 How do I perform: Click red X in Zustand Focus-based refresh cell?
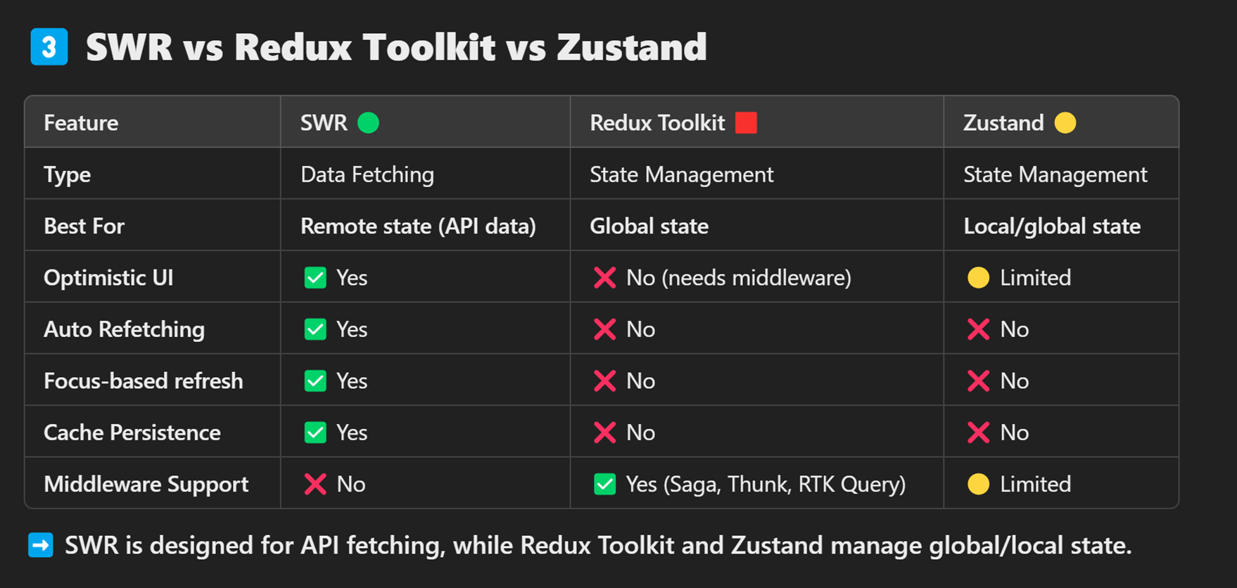pyautogui.click(x=978, y=381)
